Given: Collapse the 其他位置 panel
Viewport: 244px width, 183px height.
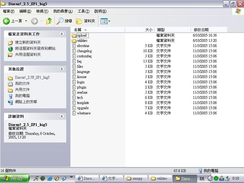Looking at the screenshot, I should 62,69.
